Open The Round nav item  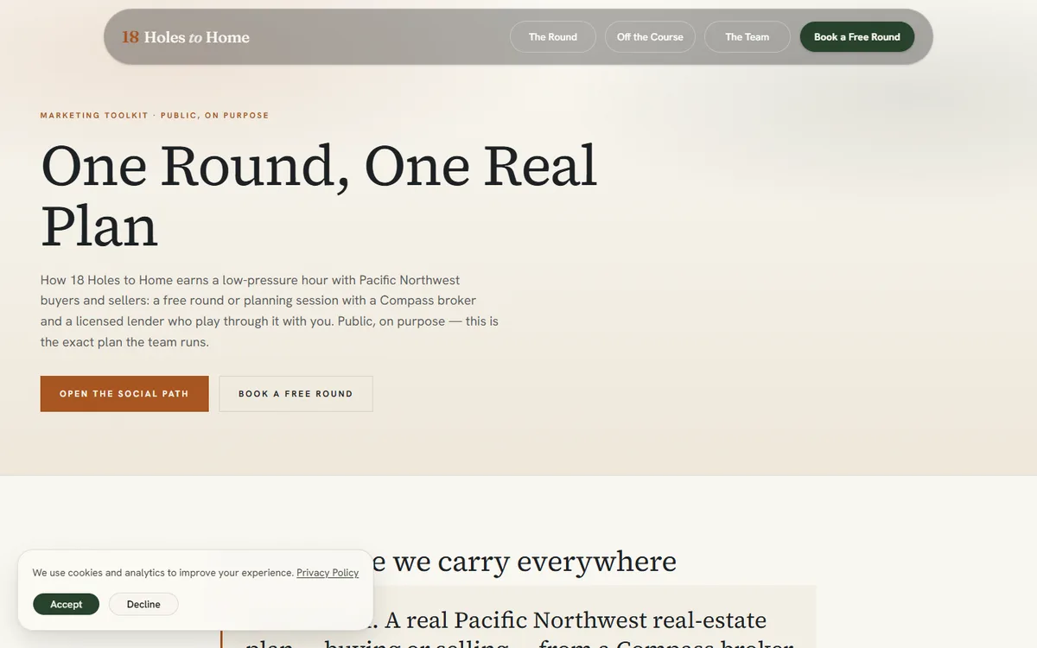(553, 37)
